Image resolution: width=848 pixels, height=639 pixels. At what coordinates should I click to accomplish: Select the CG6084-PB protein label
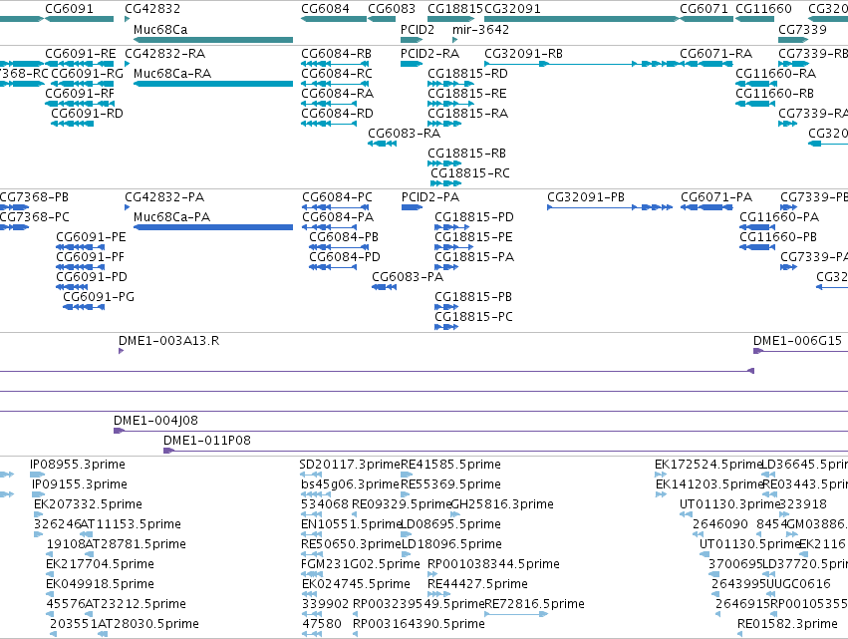344,237
